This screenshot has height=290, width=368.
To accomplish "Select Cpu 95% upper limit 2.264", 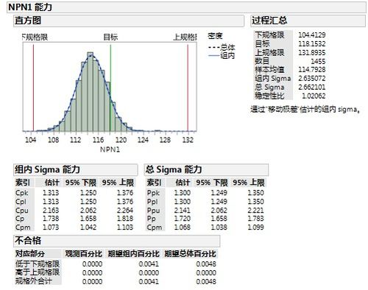I will [x=125, y=211].
